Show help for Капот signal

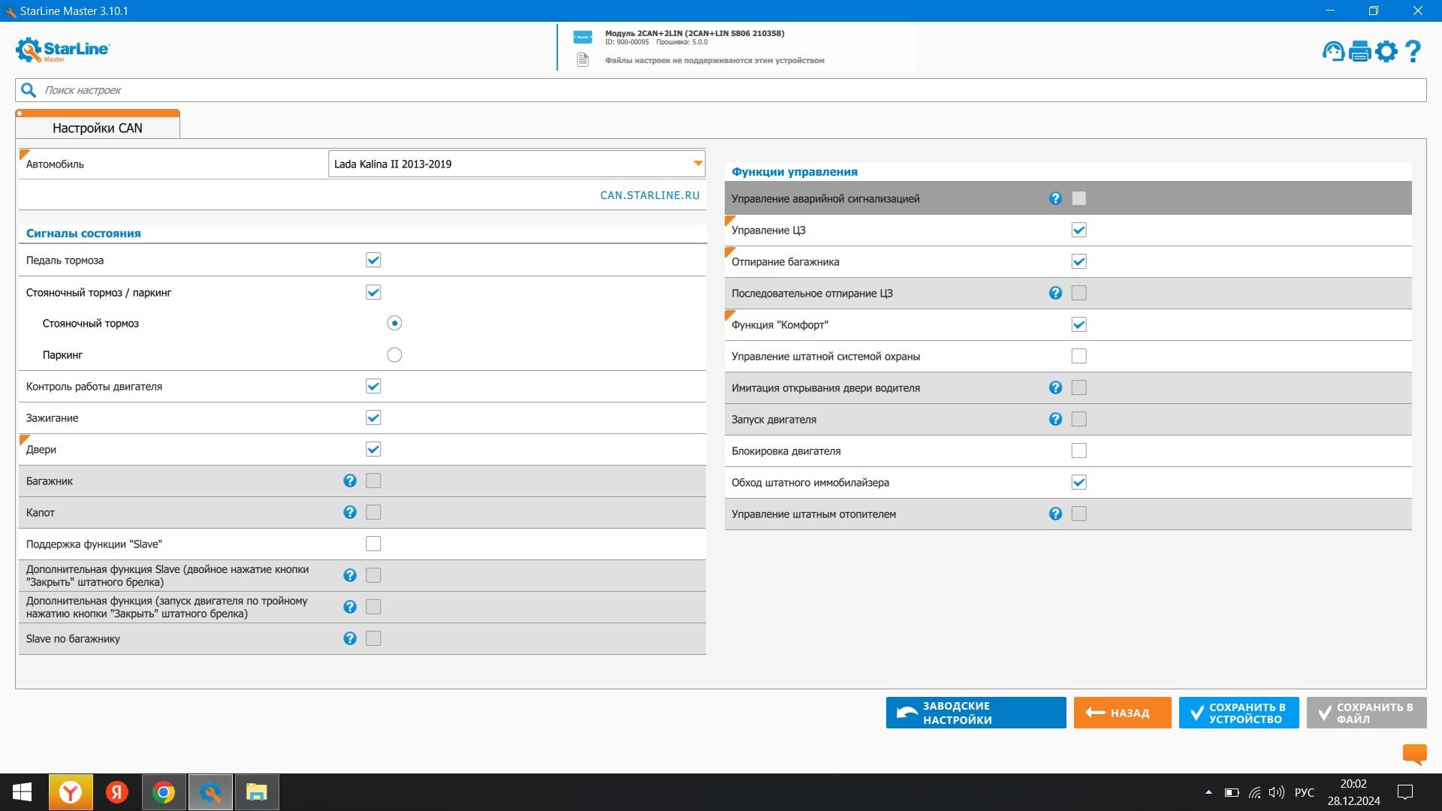click(350, 512)
